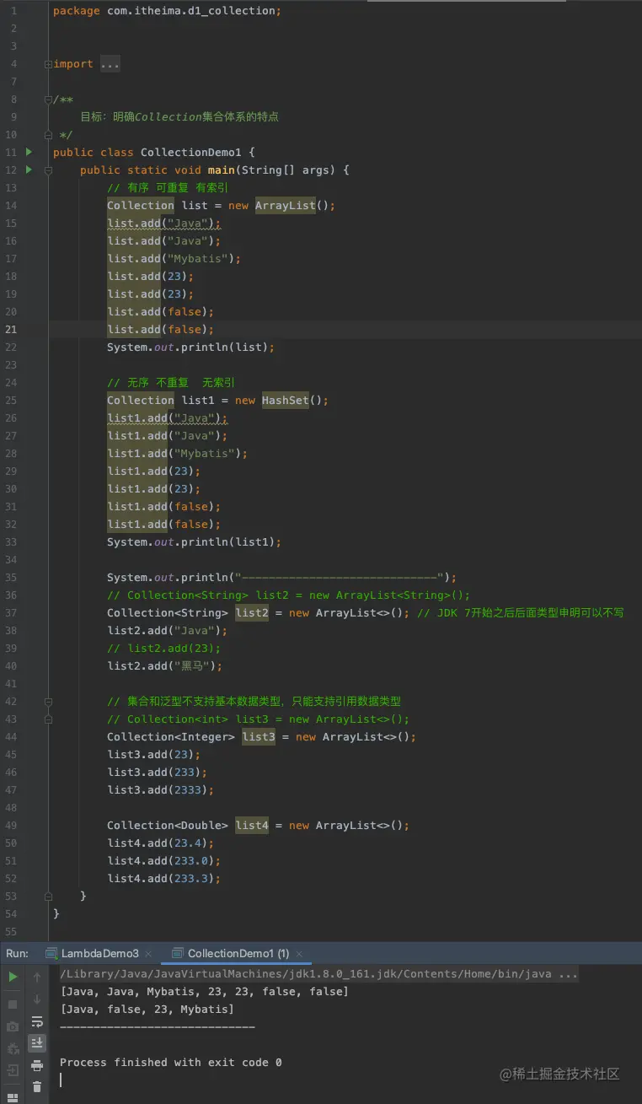Click the exit icon in Run toolbar

[13, 1071]
